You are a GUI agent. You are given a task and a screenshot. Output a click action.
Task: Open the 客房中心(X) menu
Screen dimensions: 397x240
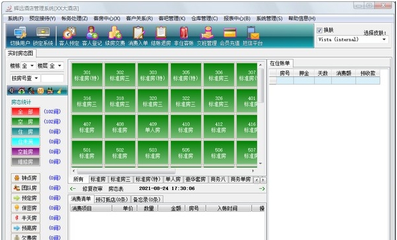point(107,18)
